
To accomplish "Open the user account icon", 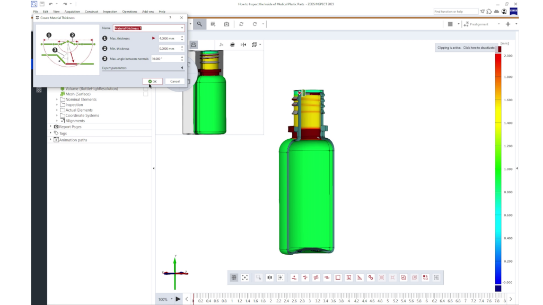I will (x=504, y=12).
